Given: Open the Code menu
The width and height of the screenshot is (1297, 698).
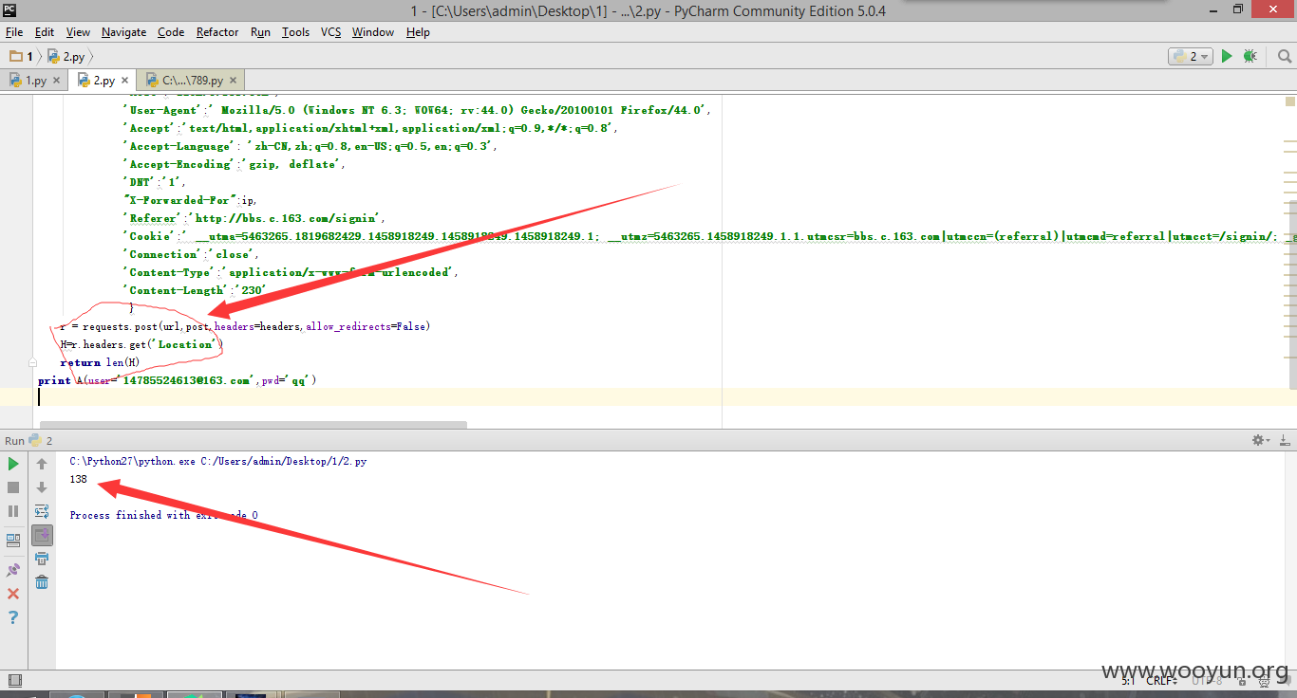Looking at the screenshot, I should pyautogui.click(x=171, y=32).
